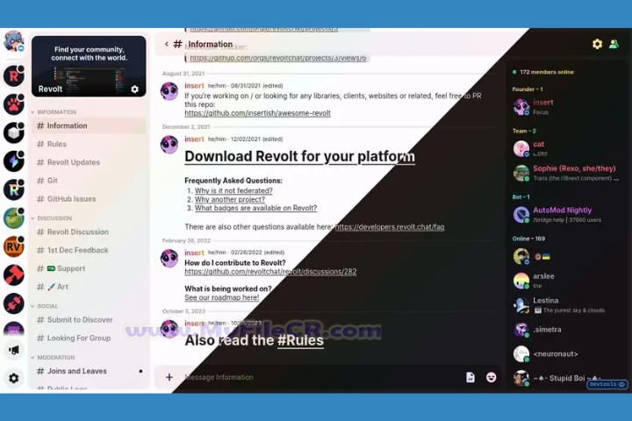Open the purple chat bubble server icon

tap(14, 330)
